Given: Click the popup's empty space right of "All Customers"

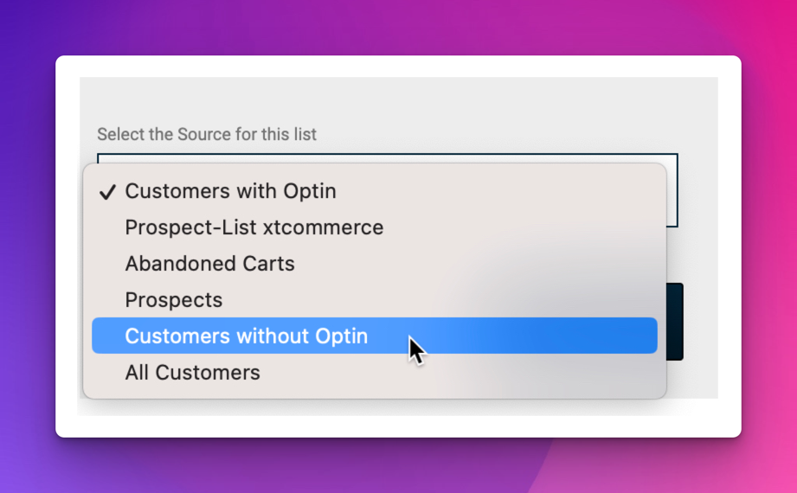Looking at the screenshot, I should tap(458, 372).
